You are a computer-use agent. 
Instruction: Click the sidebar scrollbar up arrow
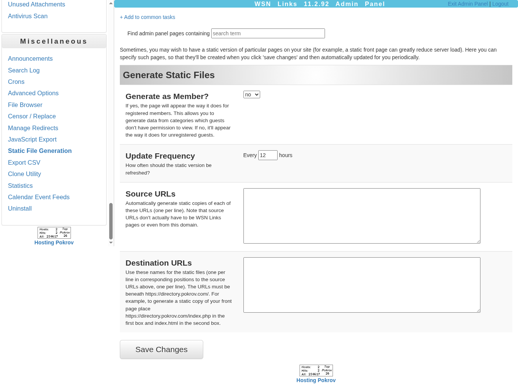[x=111, y=3]
